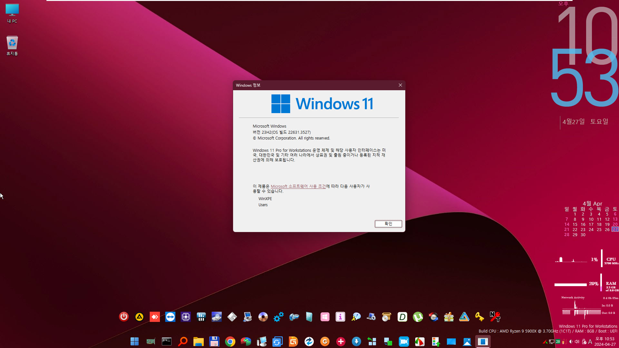Open the purple info icon in the dock
The image size is (619, 348).
[340, 317]
